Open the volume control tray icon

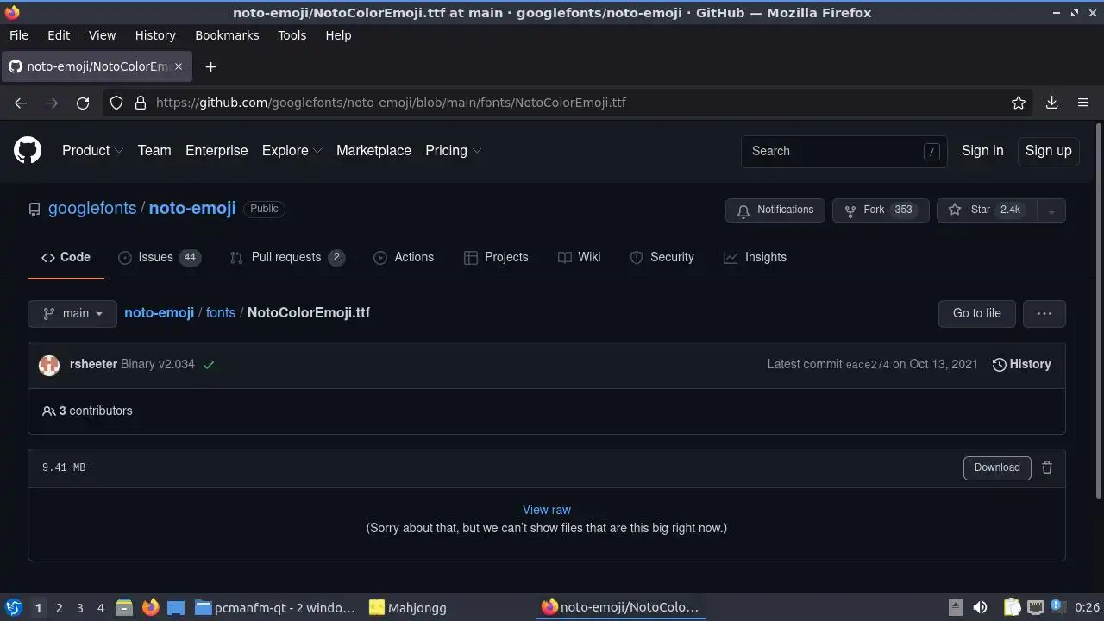click(x=980, y=607)
